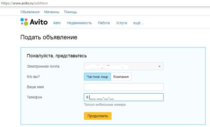
Task: Open the Услуги category
Action: click(121, 23)
